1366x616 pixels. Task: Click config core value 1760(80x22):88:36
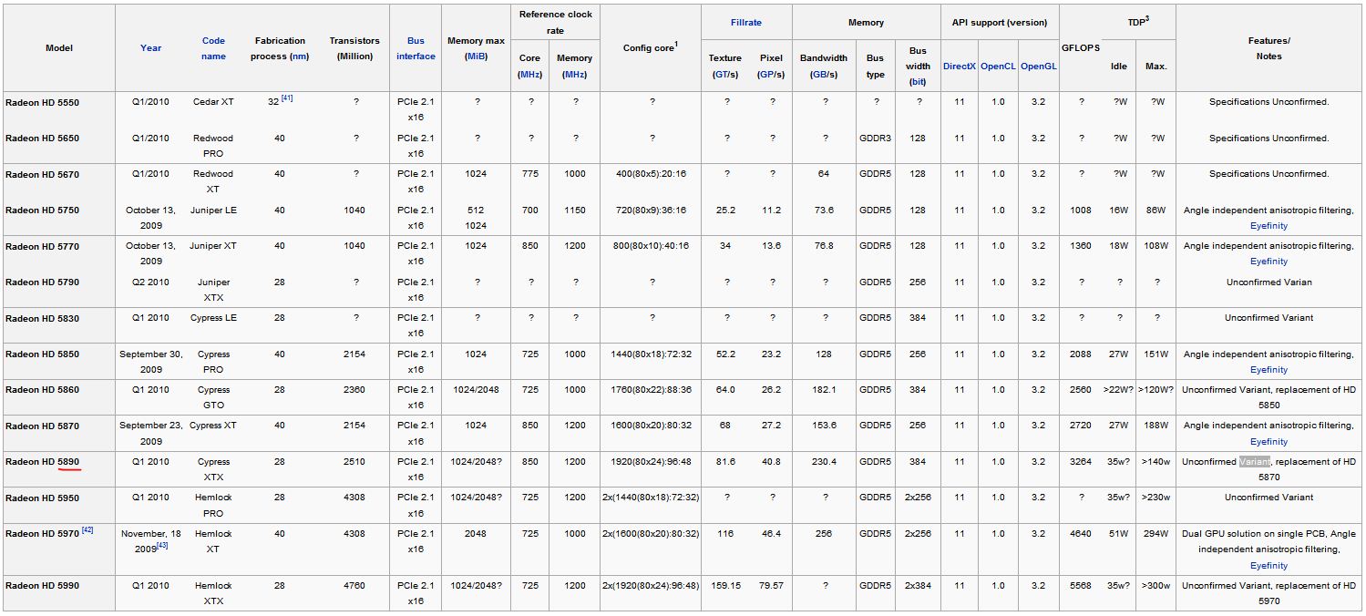652,389
